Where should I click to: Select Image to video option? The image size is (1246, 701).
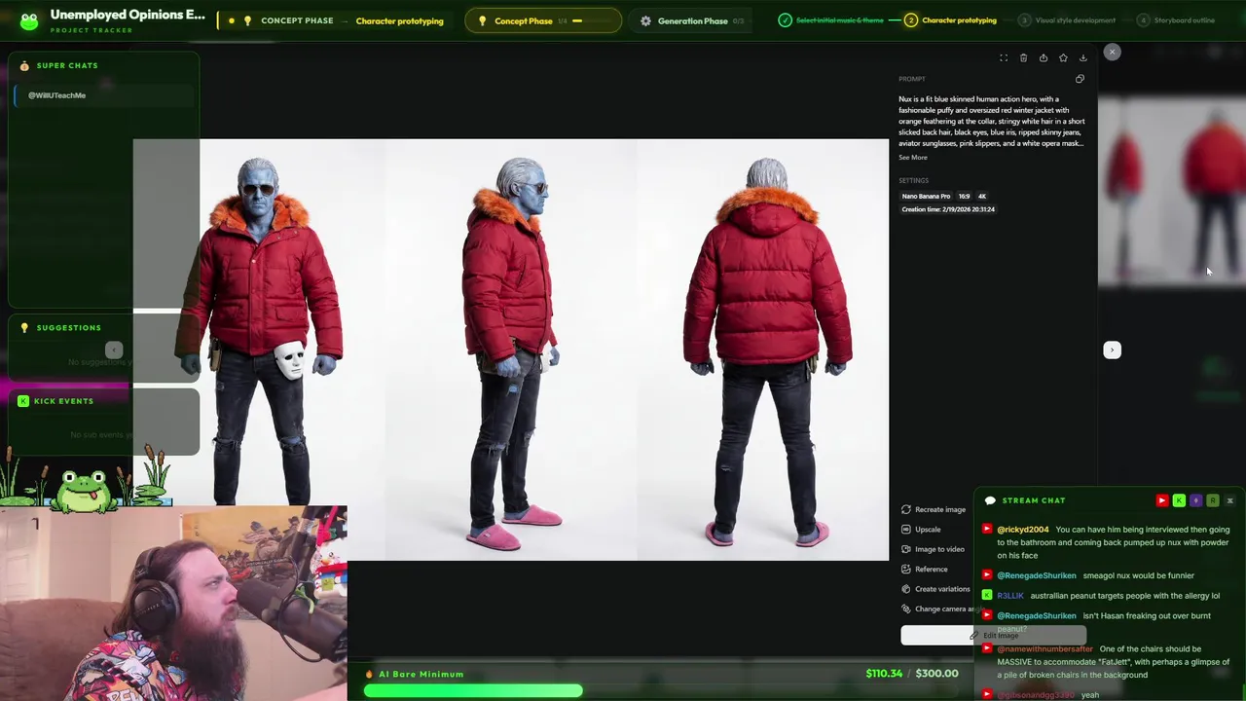(x=933, y=549)
